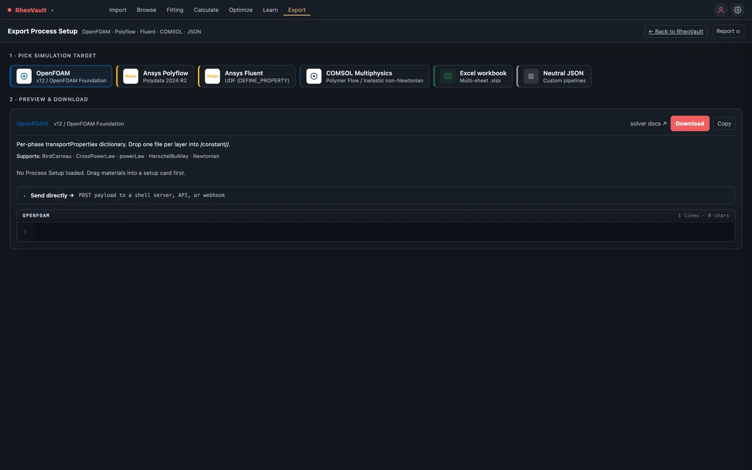Click the 'Export Process Setup' title
The height and width of the screenshot is (470, 752).
click(42, 31)
